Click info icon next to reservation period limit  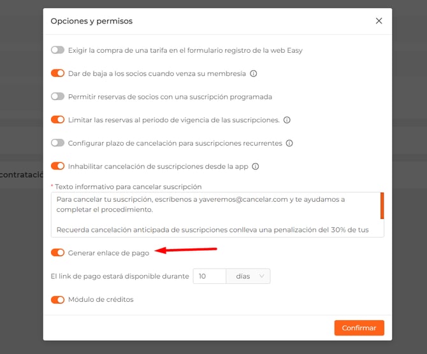point(287,120)
